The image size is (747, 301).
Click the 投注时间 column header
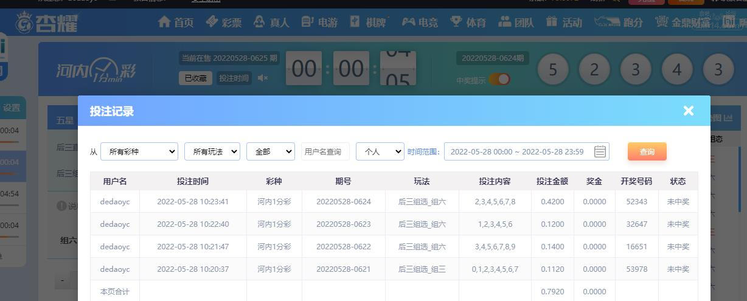[193, 181]
